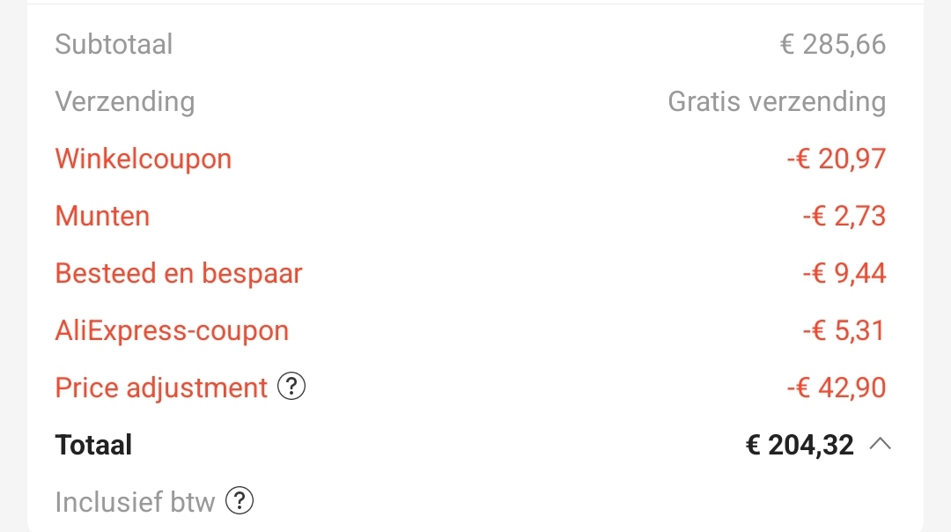
Task: Tap the coins discount -€ 2,73
Action: pos(844,216)
